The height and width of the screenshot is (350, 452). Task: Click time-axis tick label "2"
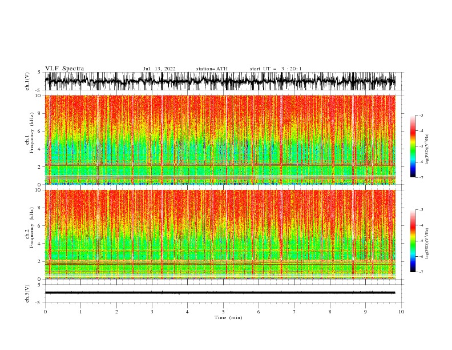pos(116,312)
